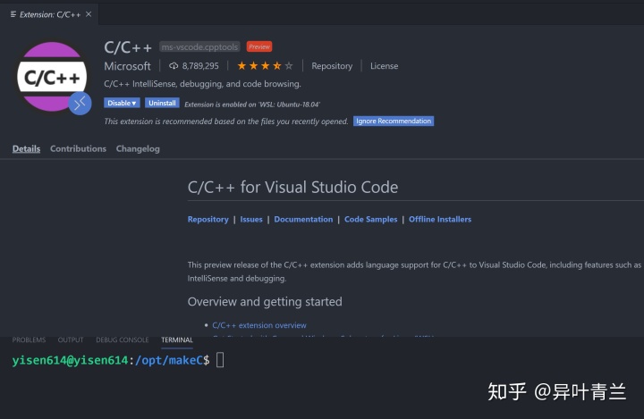Switch to the Details tab
The height and width of the screenshot is (419, 644).
point(26,148)
